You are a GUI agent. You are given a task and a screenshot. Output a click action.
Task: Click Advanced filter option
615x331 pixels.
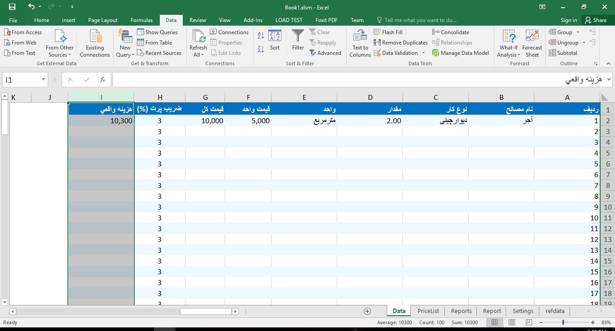click(x=326, y=53)
